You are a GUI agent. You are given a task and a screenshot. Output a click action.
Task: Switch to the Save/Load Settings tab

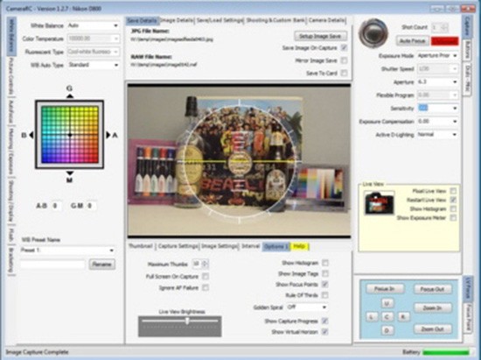click(220, 20)
